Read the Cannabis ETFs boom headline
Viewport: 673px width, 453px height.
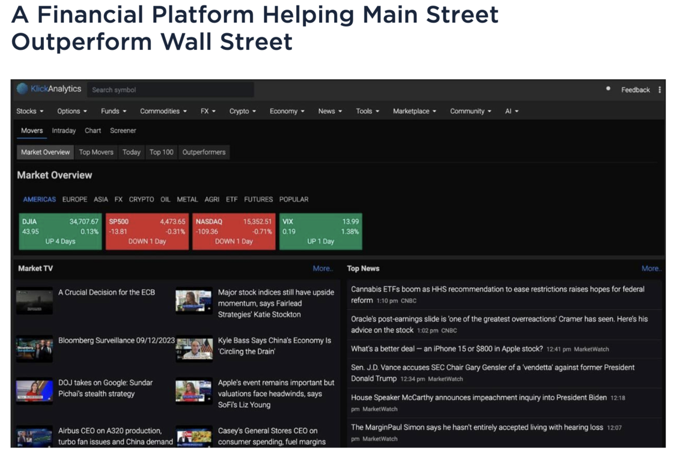(x=498, y=295)
